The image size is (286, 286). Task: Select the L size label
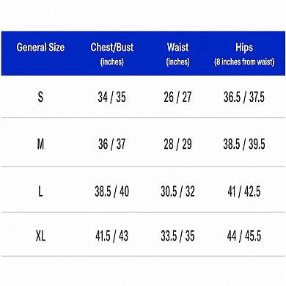click(x=40, y=191)
